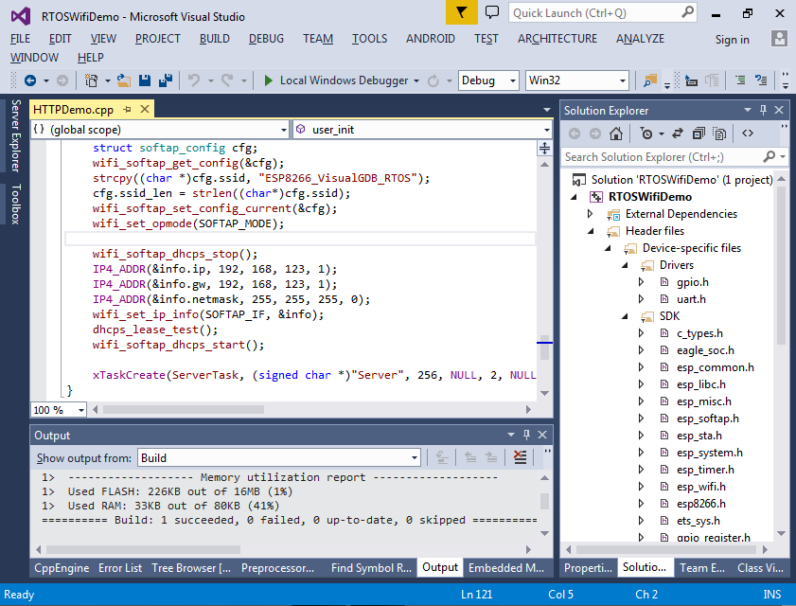This screenshot has height=606, width=796.
Task: Open the Output window options dropdown arrow
Action: tap(511, 435)
